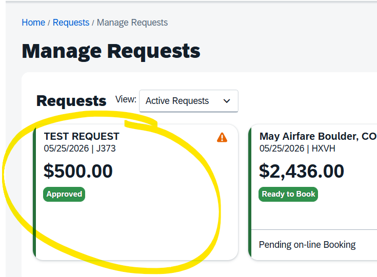
Task: Click the Requests section heading
Action: click(x=71, y=101)
